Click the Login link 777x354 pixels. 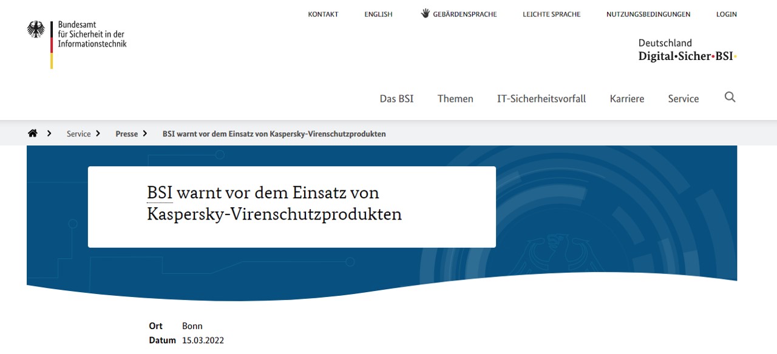tap(727, 14)
